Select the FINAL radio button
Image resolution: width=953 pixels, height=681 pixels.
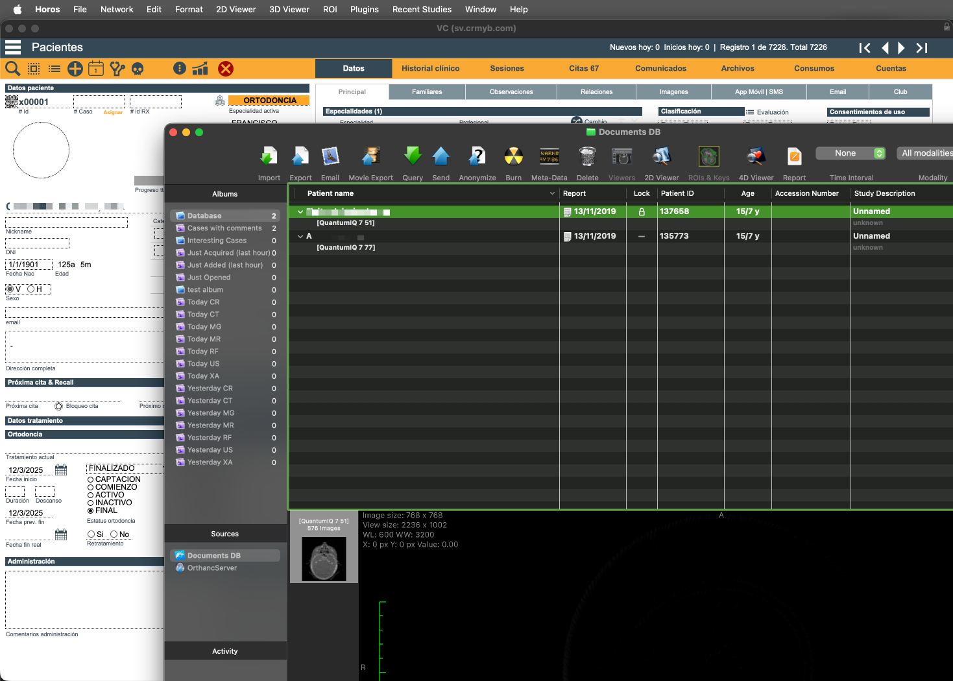tap(91, 511)
